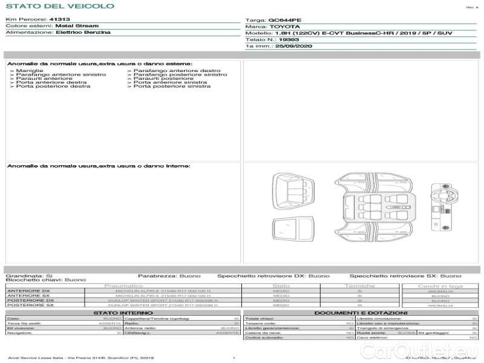Viewport: 484px width, 363px height.
Task: Click the 'STATO INTERNO' section header
Action: pos(123,313)
